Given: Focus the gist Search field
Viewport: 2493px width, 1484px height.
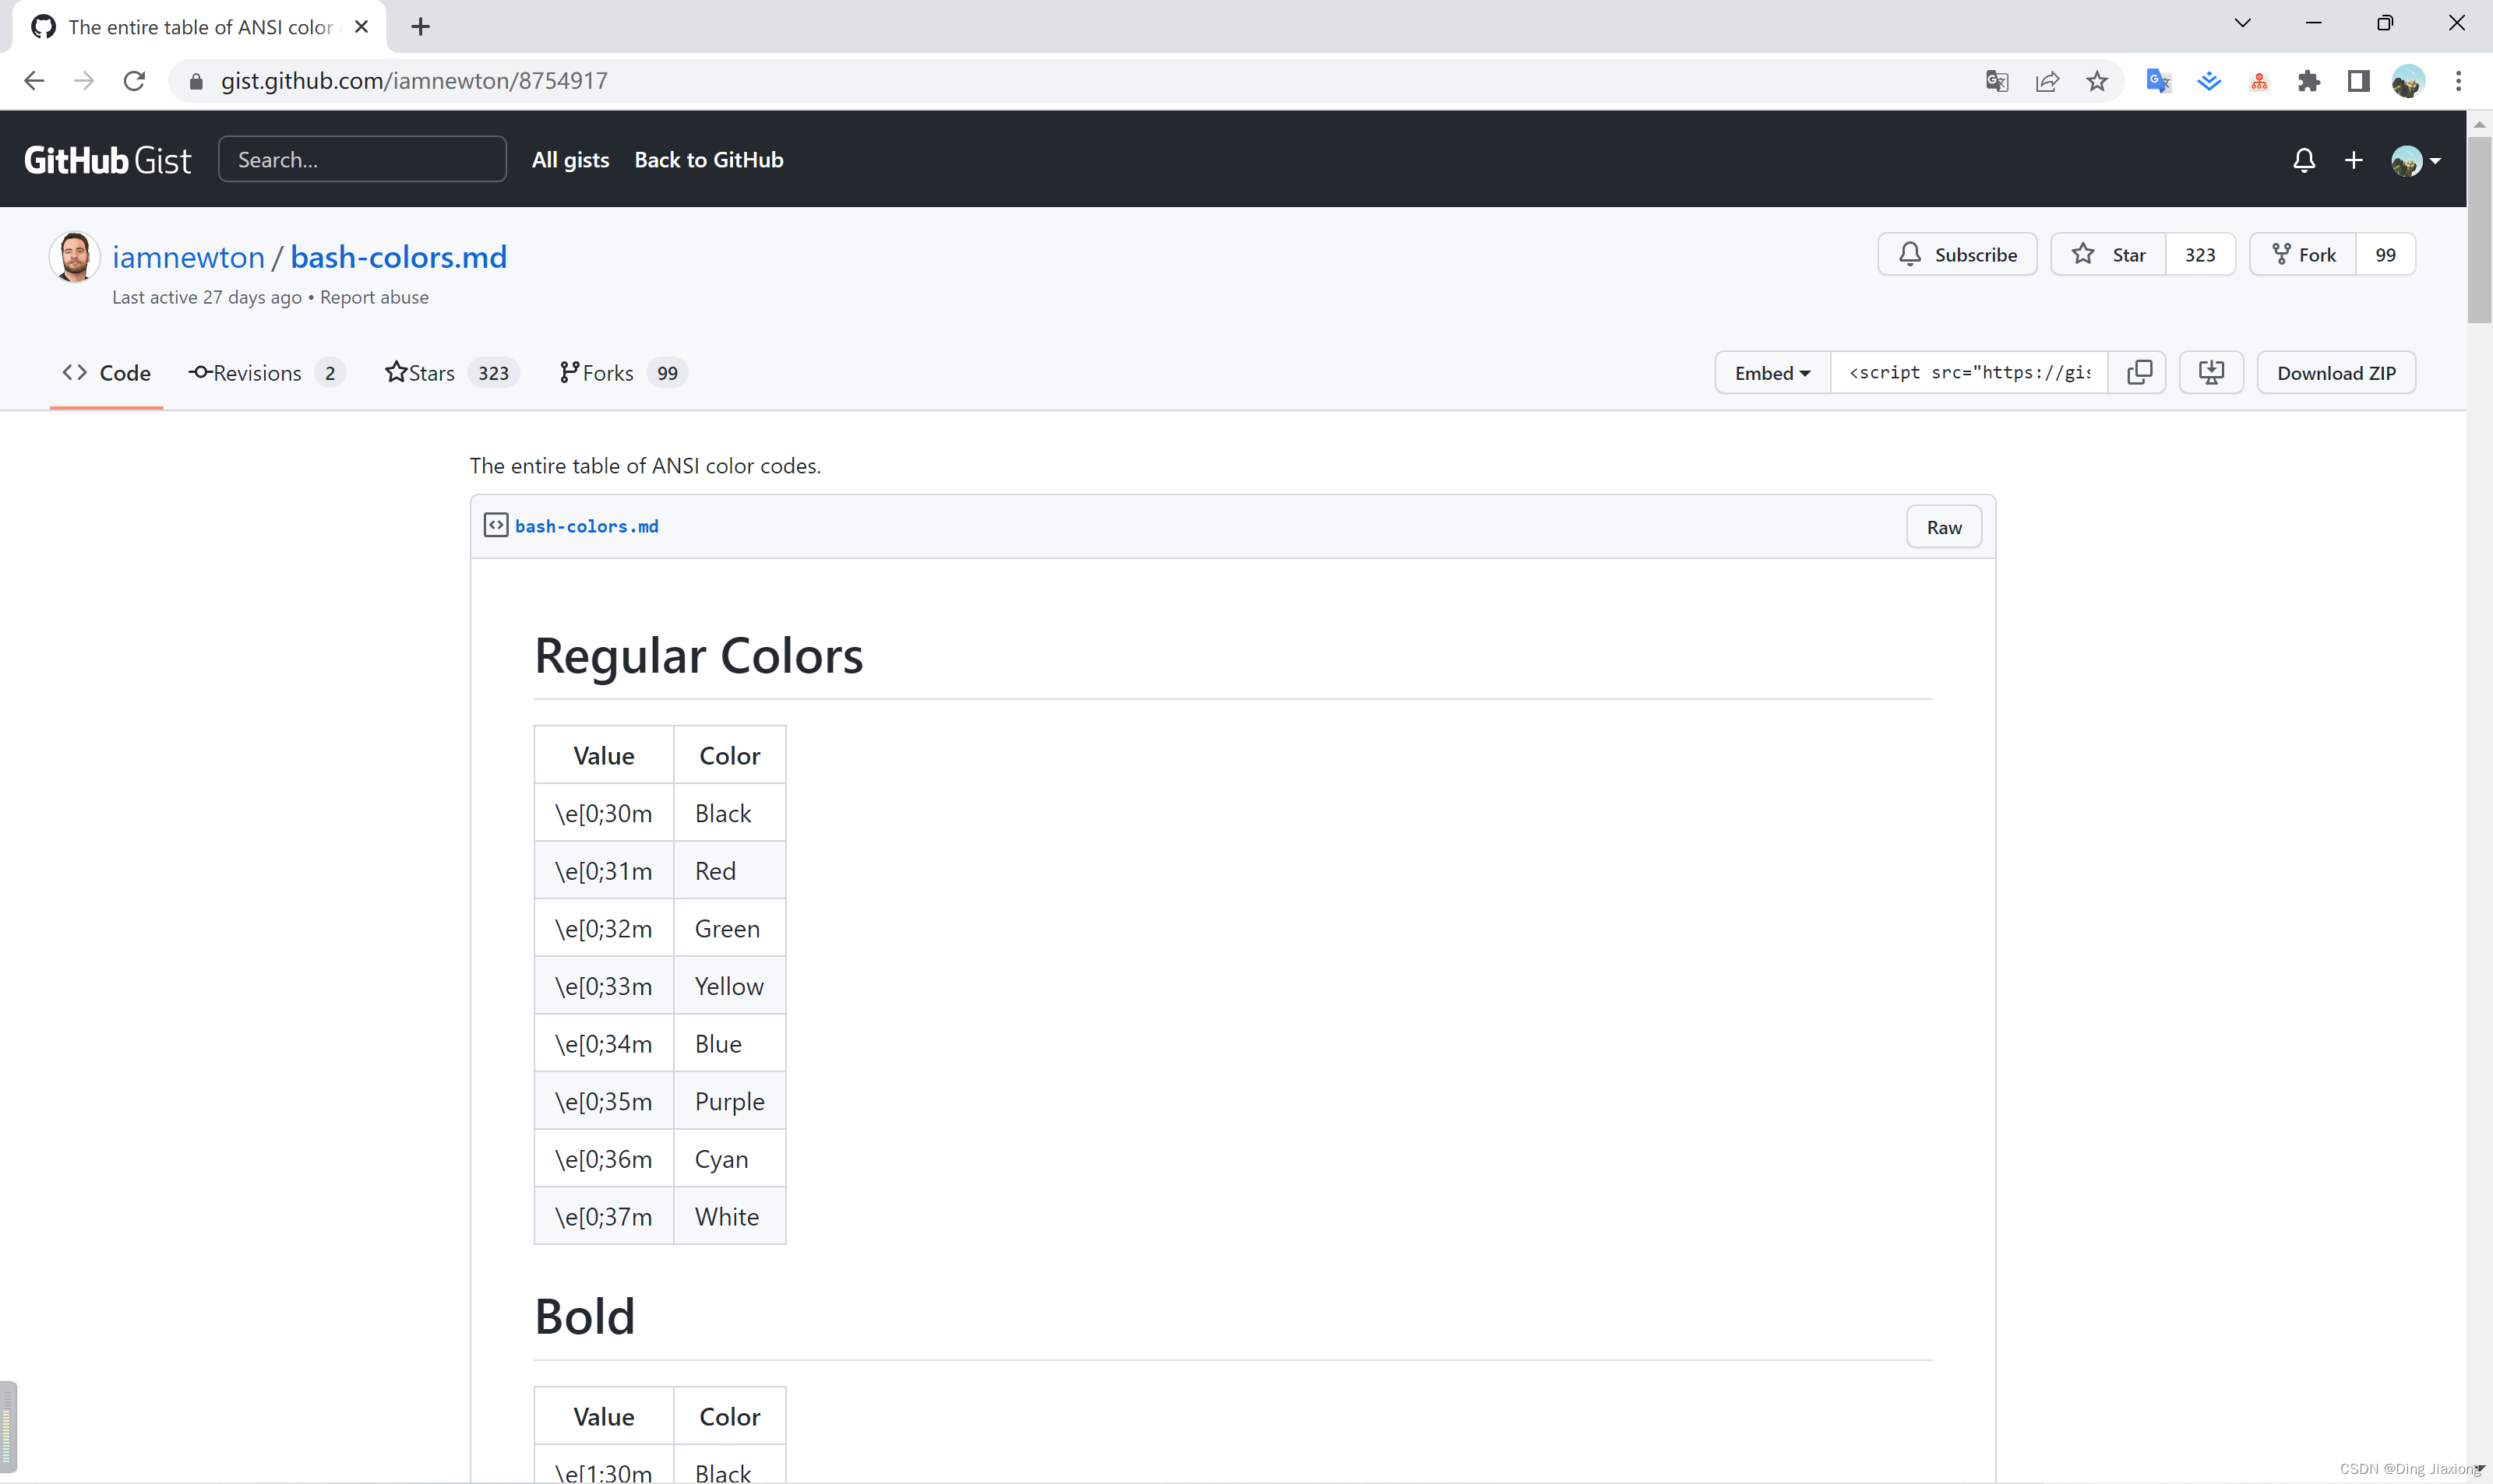Looking at the screenshot, I should click(362, 159).
